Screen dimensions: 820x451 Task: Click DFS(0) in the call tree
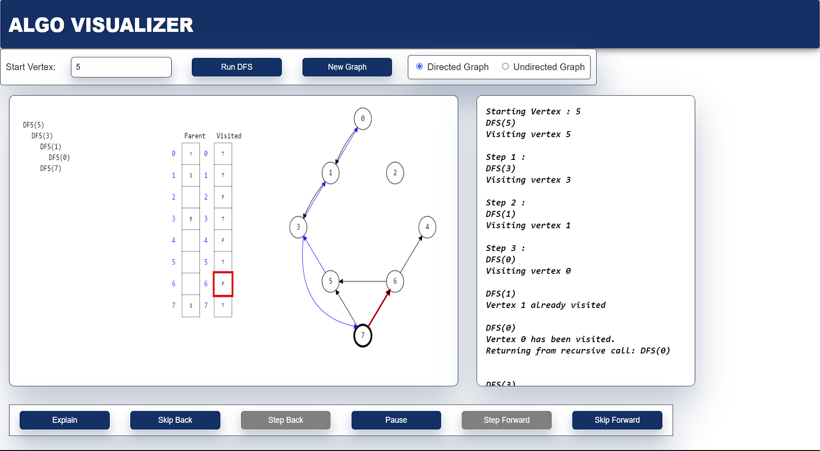[x=59, y=158]
